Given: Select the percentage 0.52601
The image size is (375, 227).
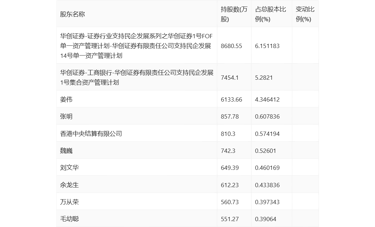Looking at the screenshot, I should (265, 151).
